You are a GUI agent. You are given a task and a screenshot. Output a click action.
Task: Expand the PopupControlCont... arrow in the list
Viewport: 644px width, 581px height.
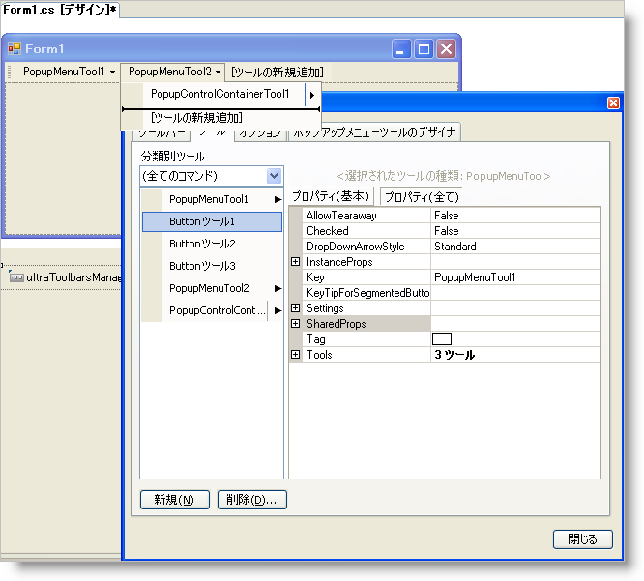[278, 311]
